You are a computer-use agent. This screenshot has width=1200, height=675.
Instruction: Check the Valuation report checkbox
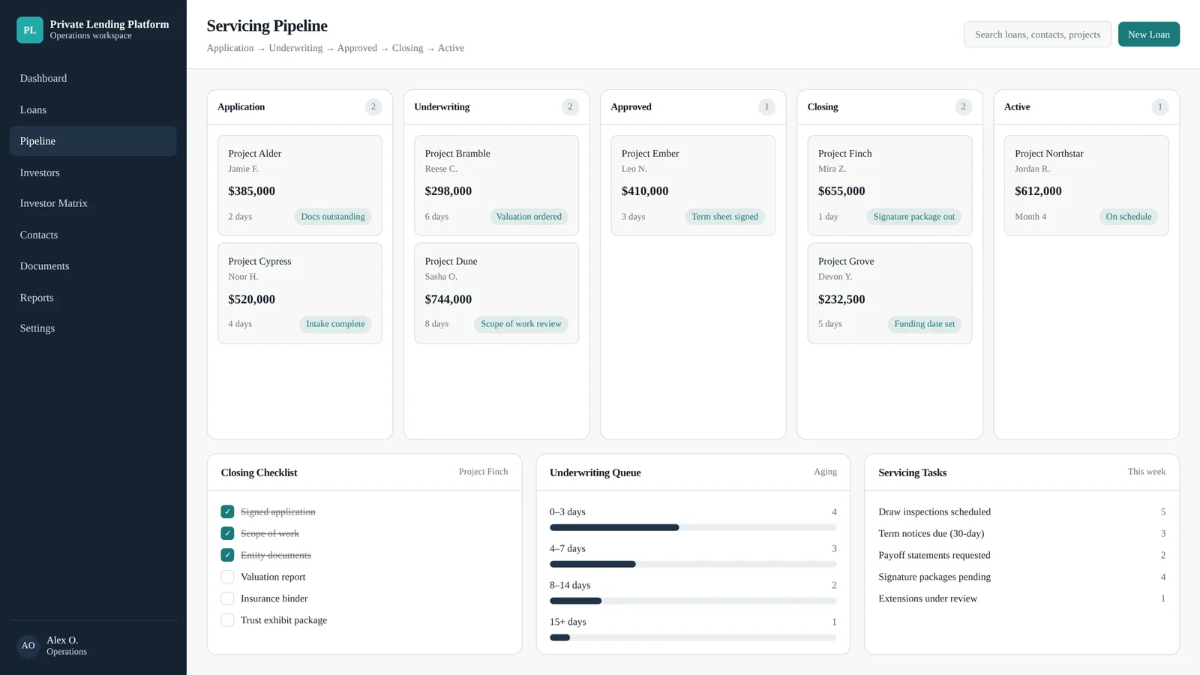[x=227, y=577]
